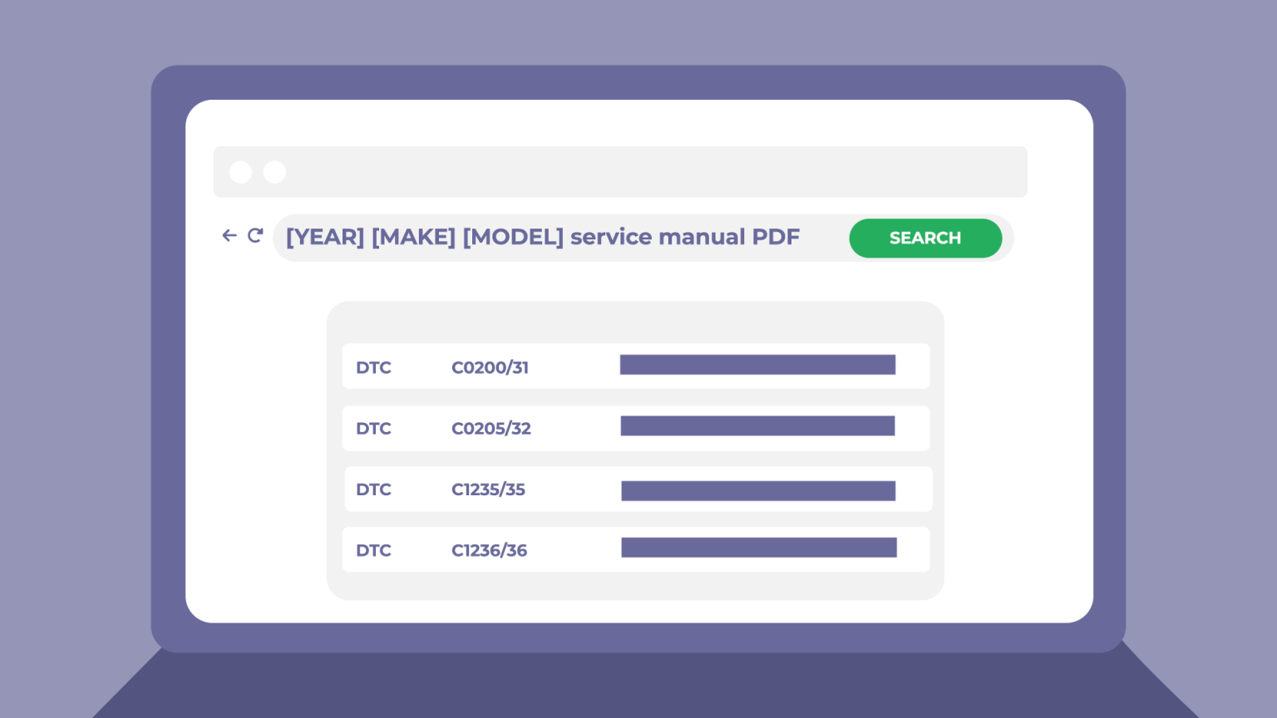This screenshot has width=1277, height=718.
Task: Open the C1235/35 code entry
Action: pyautogui.click(x=488, y=489)
